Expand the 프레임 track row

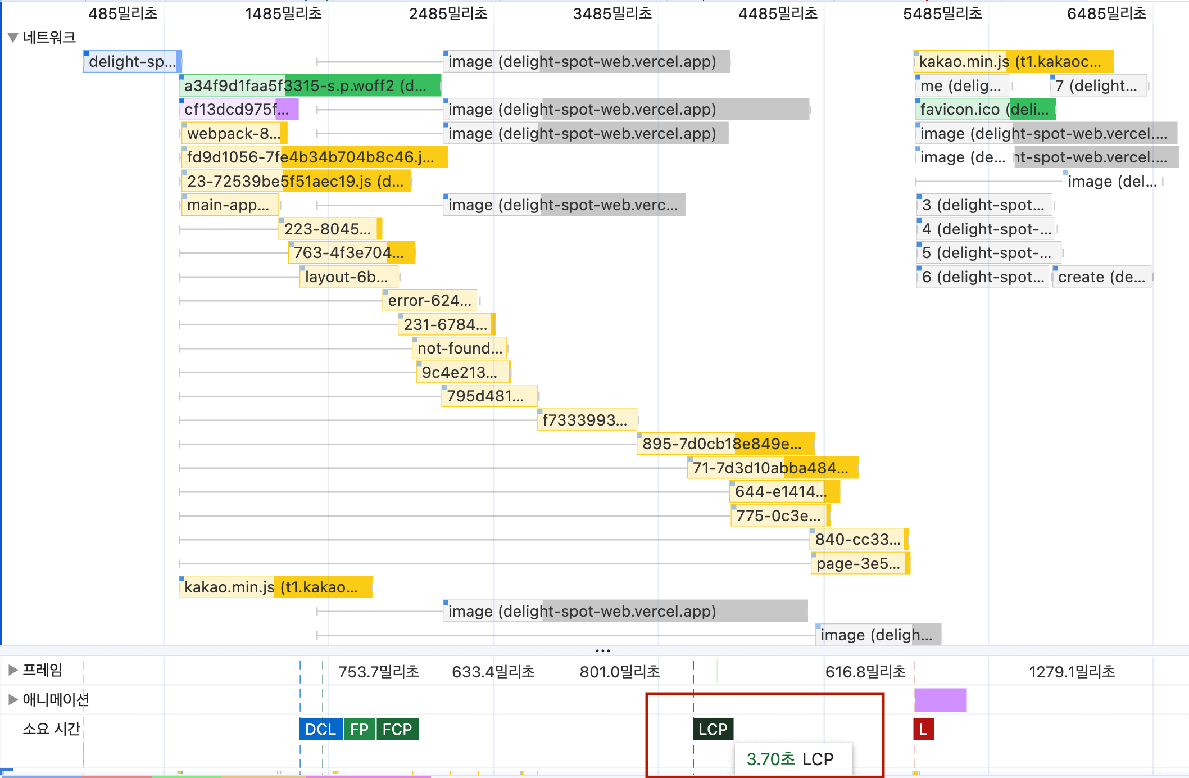tap(13, 670)
